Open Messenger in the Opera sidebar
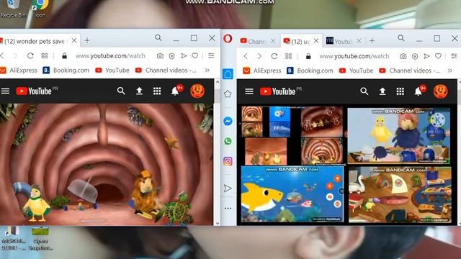 [x=228, y=122]
